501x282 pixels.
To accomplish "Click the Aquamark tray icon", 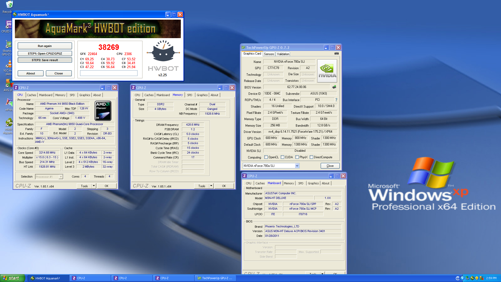I will (472, 278).
